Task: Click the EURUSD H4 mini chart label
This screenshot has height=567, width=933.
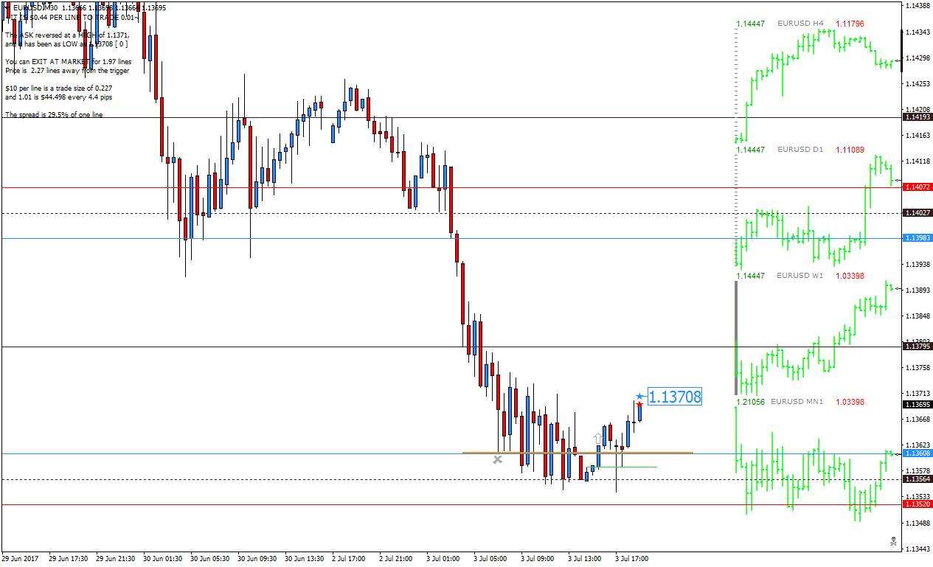Action: click(x=800, y=24)
